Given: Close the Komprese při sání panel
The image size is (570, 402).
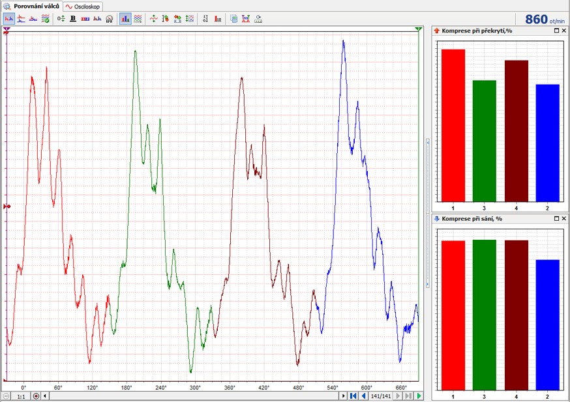Looking at the screenshot, I should coord(564,219).
